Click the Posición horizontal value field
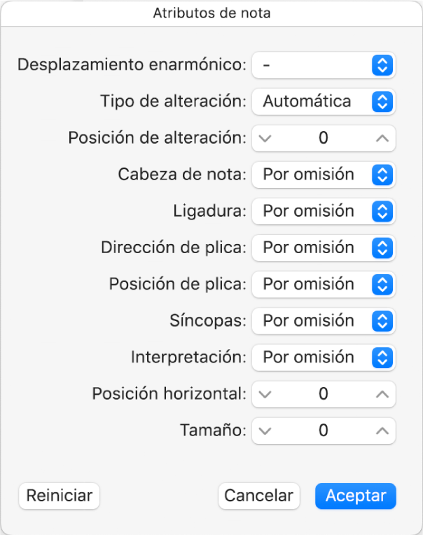This screenshot has width=423, height=535. 323,394
